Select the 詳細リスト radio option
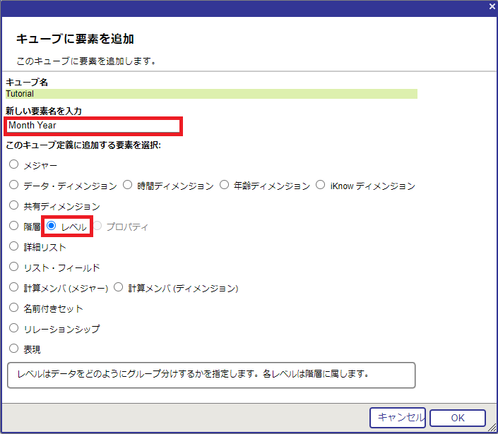The width and height of the screenshot is (498, 434). [14, 247]
